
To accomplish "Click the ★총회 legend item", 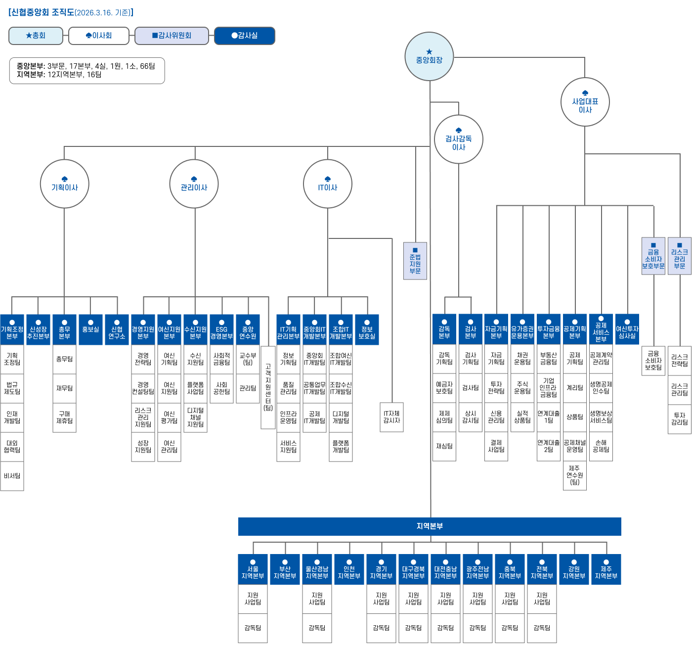I will coord(36,36).
